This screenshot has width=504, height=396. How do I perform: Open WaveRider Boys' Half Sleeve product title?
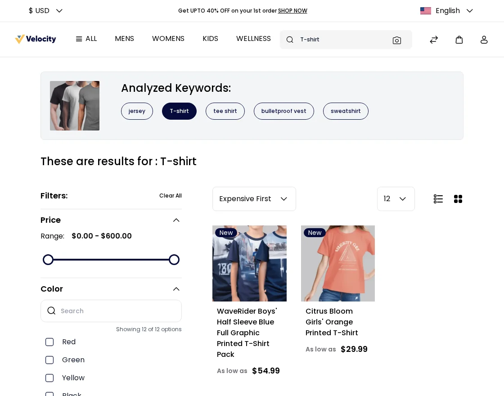pyautogui.click(x=247, y=333)
